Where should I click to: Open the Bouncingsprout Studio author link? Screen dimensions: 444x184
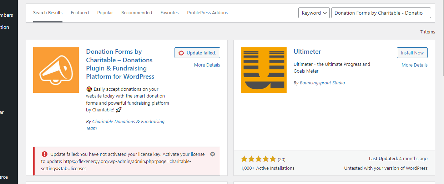(x=322, y=83)
